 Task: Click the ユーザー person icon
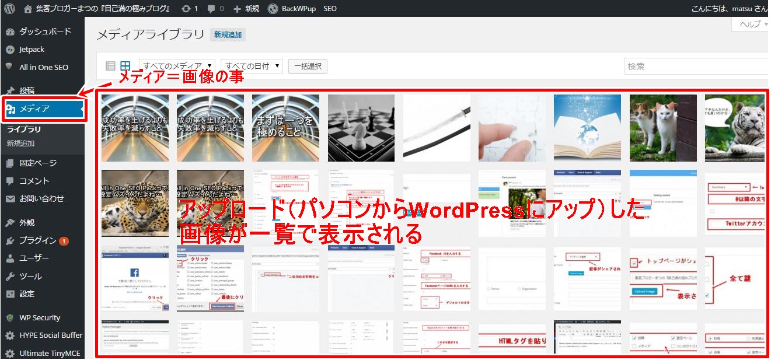pyautogui.click(x=10, y=258)
